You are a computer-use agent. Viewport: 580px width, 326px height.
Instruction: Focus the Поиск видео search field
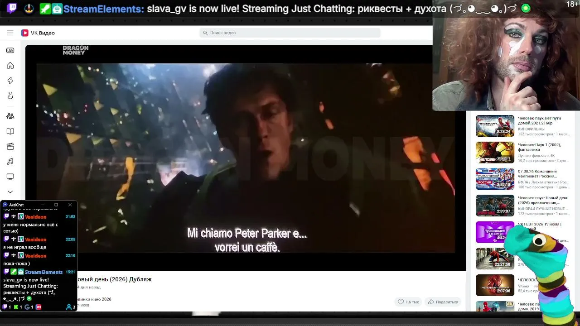click(x=290, y=33)
